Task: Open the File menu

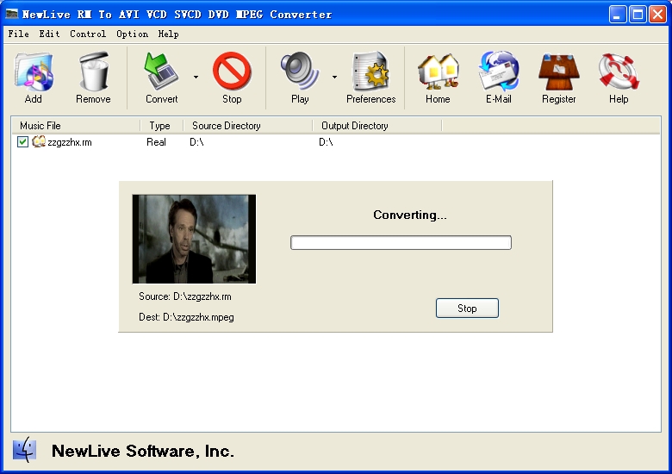Action: point(19,34)
